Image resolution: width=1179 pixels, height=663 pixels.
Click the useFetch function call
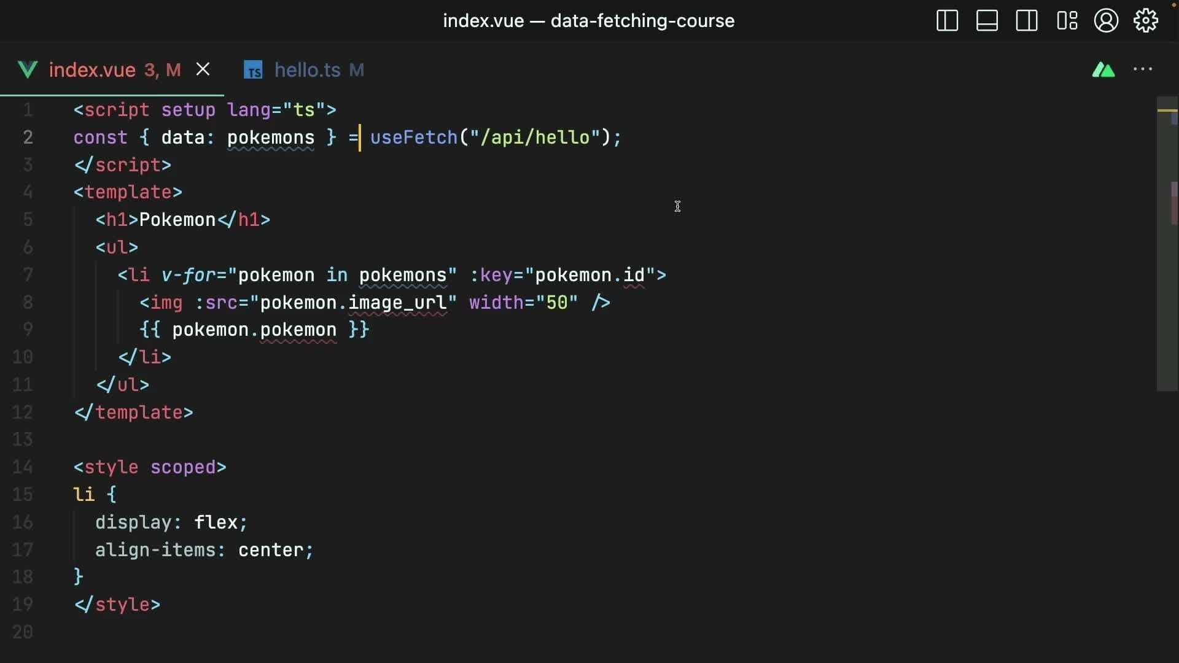[x=413, y=138]
